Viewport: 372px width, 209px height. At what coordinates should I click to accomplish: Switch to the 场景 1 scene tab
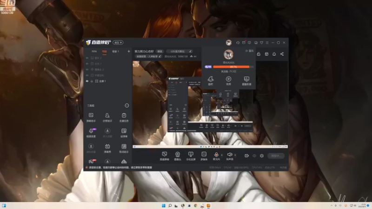115,52
